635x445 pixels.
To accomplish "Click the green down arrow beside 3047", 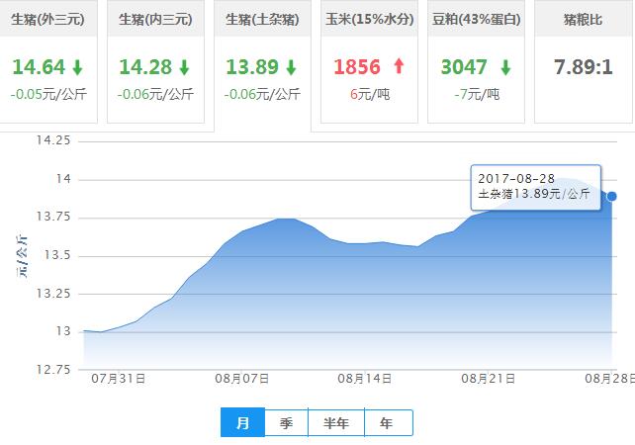I will tap(505, 67).
